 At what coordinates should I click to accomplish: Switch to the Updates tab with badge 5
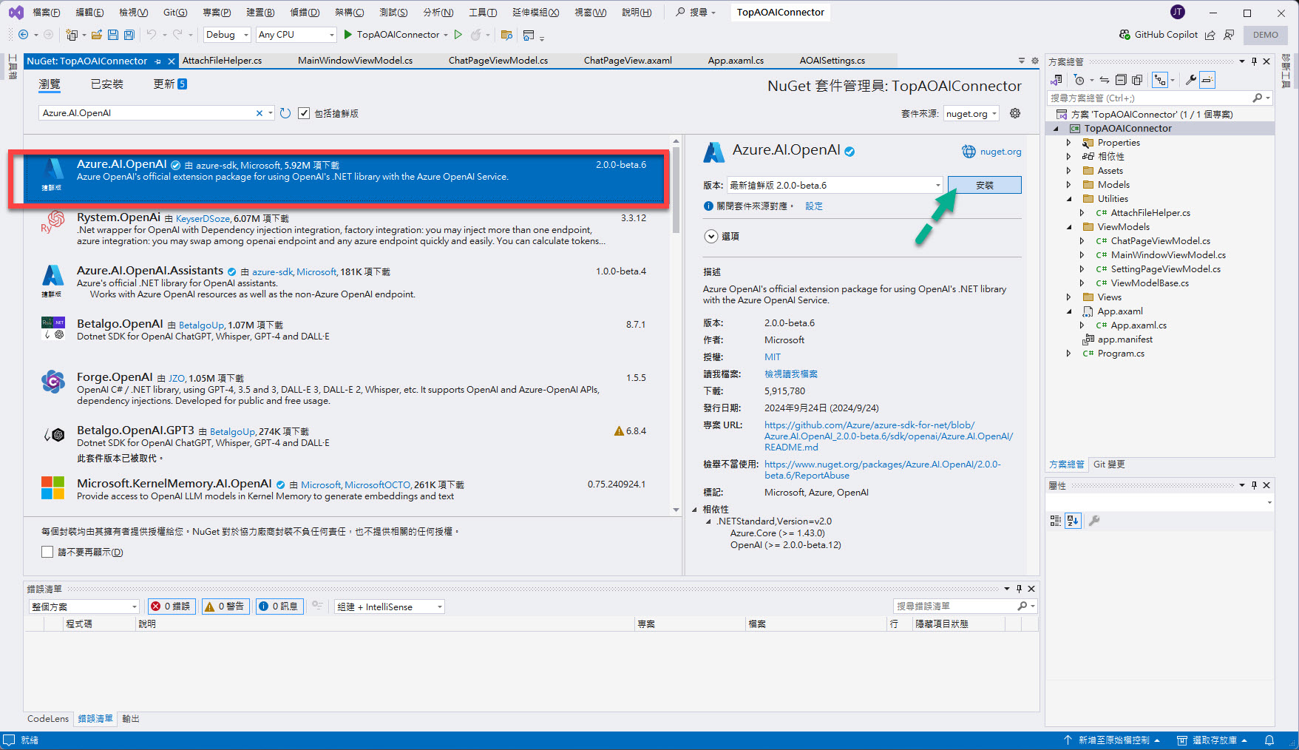point(170,84)
